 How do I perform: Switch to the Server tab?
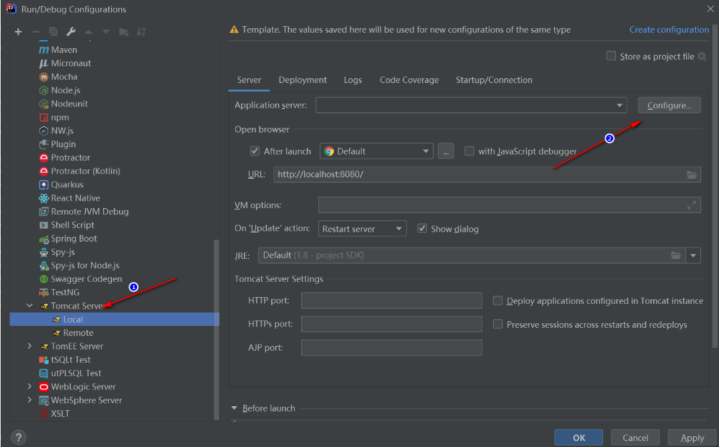pos(249,80)
